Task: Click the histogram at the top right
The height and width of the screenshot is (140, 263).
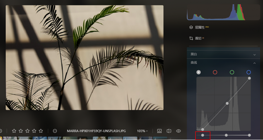Action: click(x=224, y=12)
